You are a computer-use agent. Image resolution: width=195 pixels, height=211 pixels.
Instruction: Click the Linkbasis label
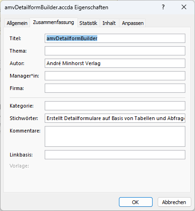tap(21, 155)
